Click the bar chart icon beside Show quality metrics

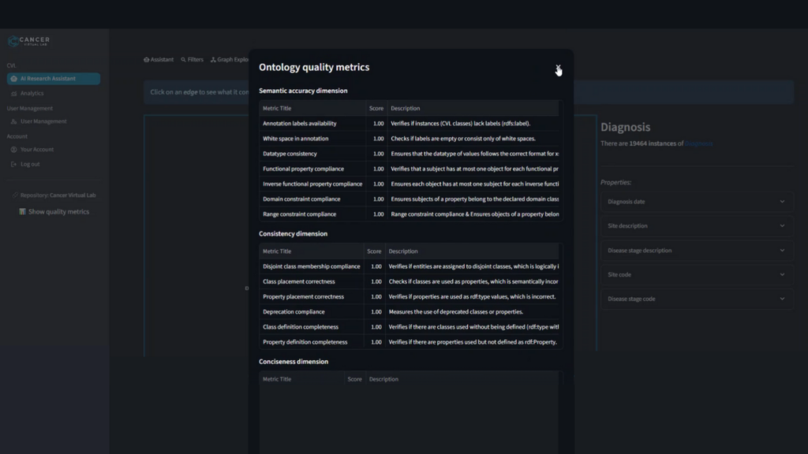pos(22,212)
